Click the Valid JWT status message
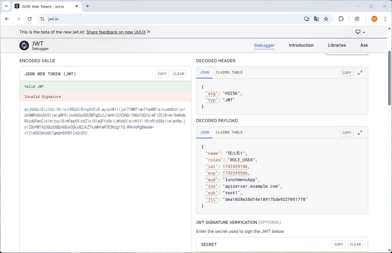The image size is (392, 253). pyautogui.click(x=105, y=86)
